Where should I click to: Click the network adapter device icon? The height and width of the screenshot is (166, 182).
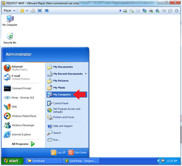coord(144,11)
